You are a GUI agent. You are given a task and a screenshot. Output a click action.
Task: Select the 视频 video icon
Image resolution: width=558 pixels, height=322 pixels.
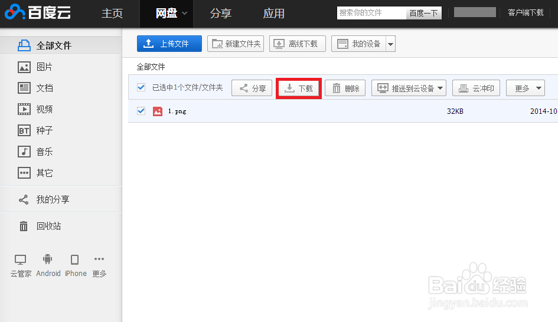[x=24, y=109]
